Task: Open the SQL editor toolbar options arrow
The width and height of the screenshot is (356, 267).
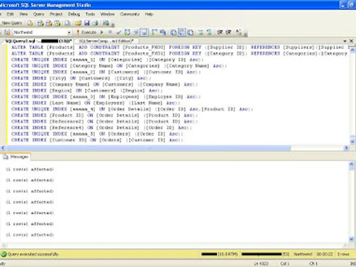Action: click(x=246, y=34)
